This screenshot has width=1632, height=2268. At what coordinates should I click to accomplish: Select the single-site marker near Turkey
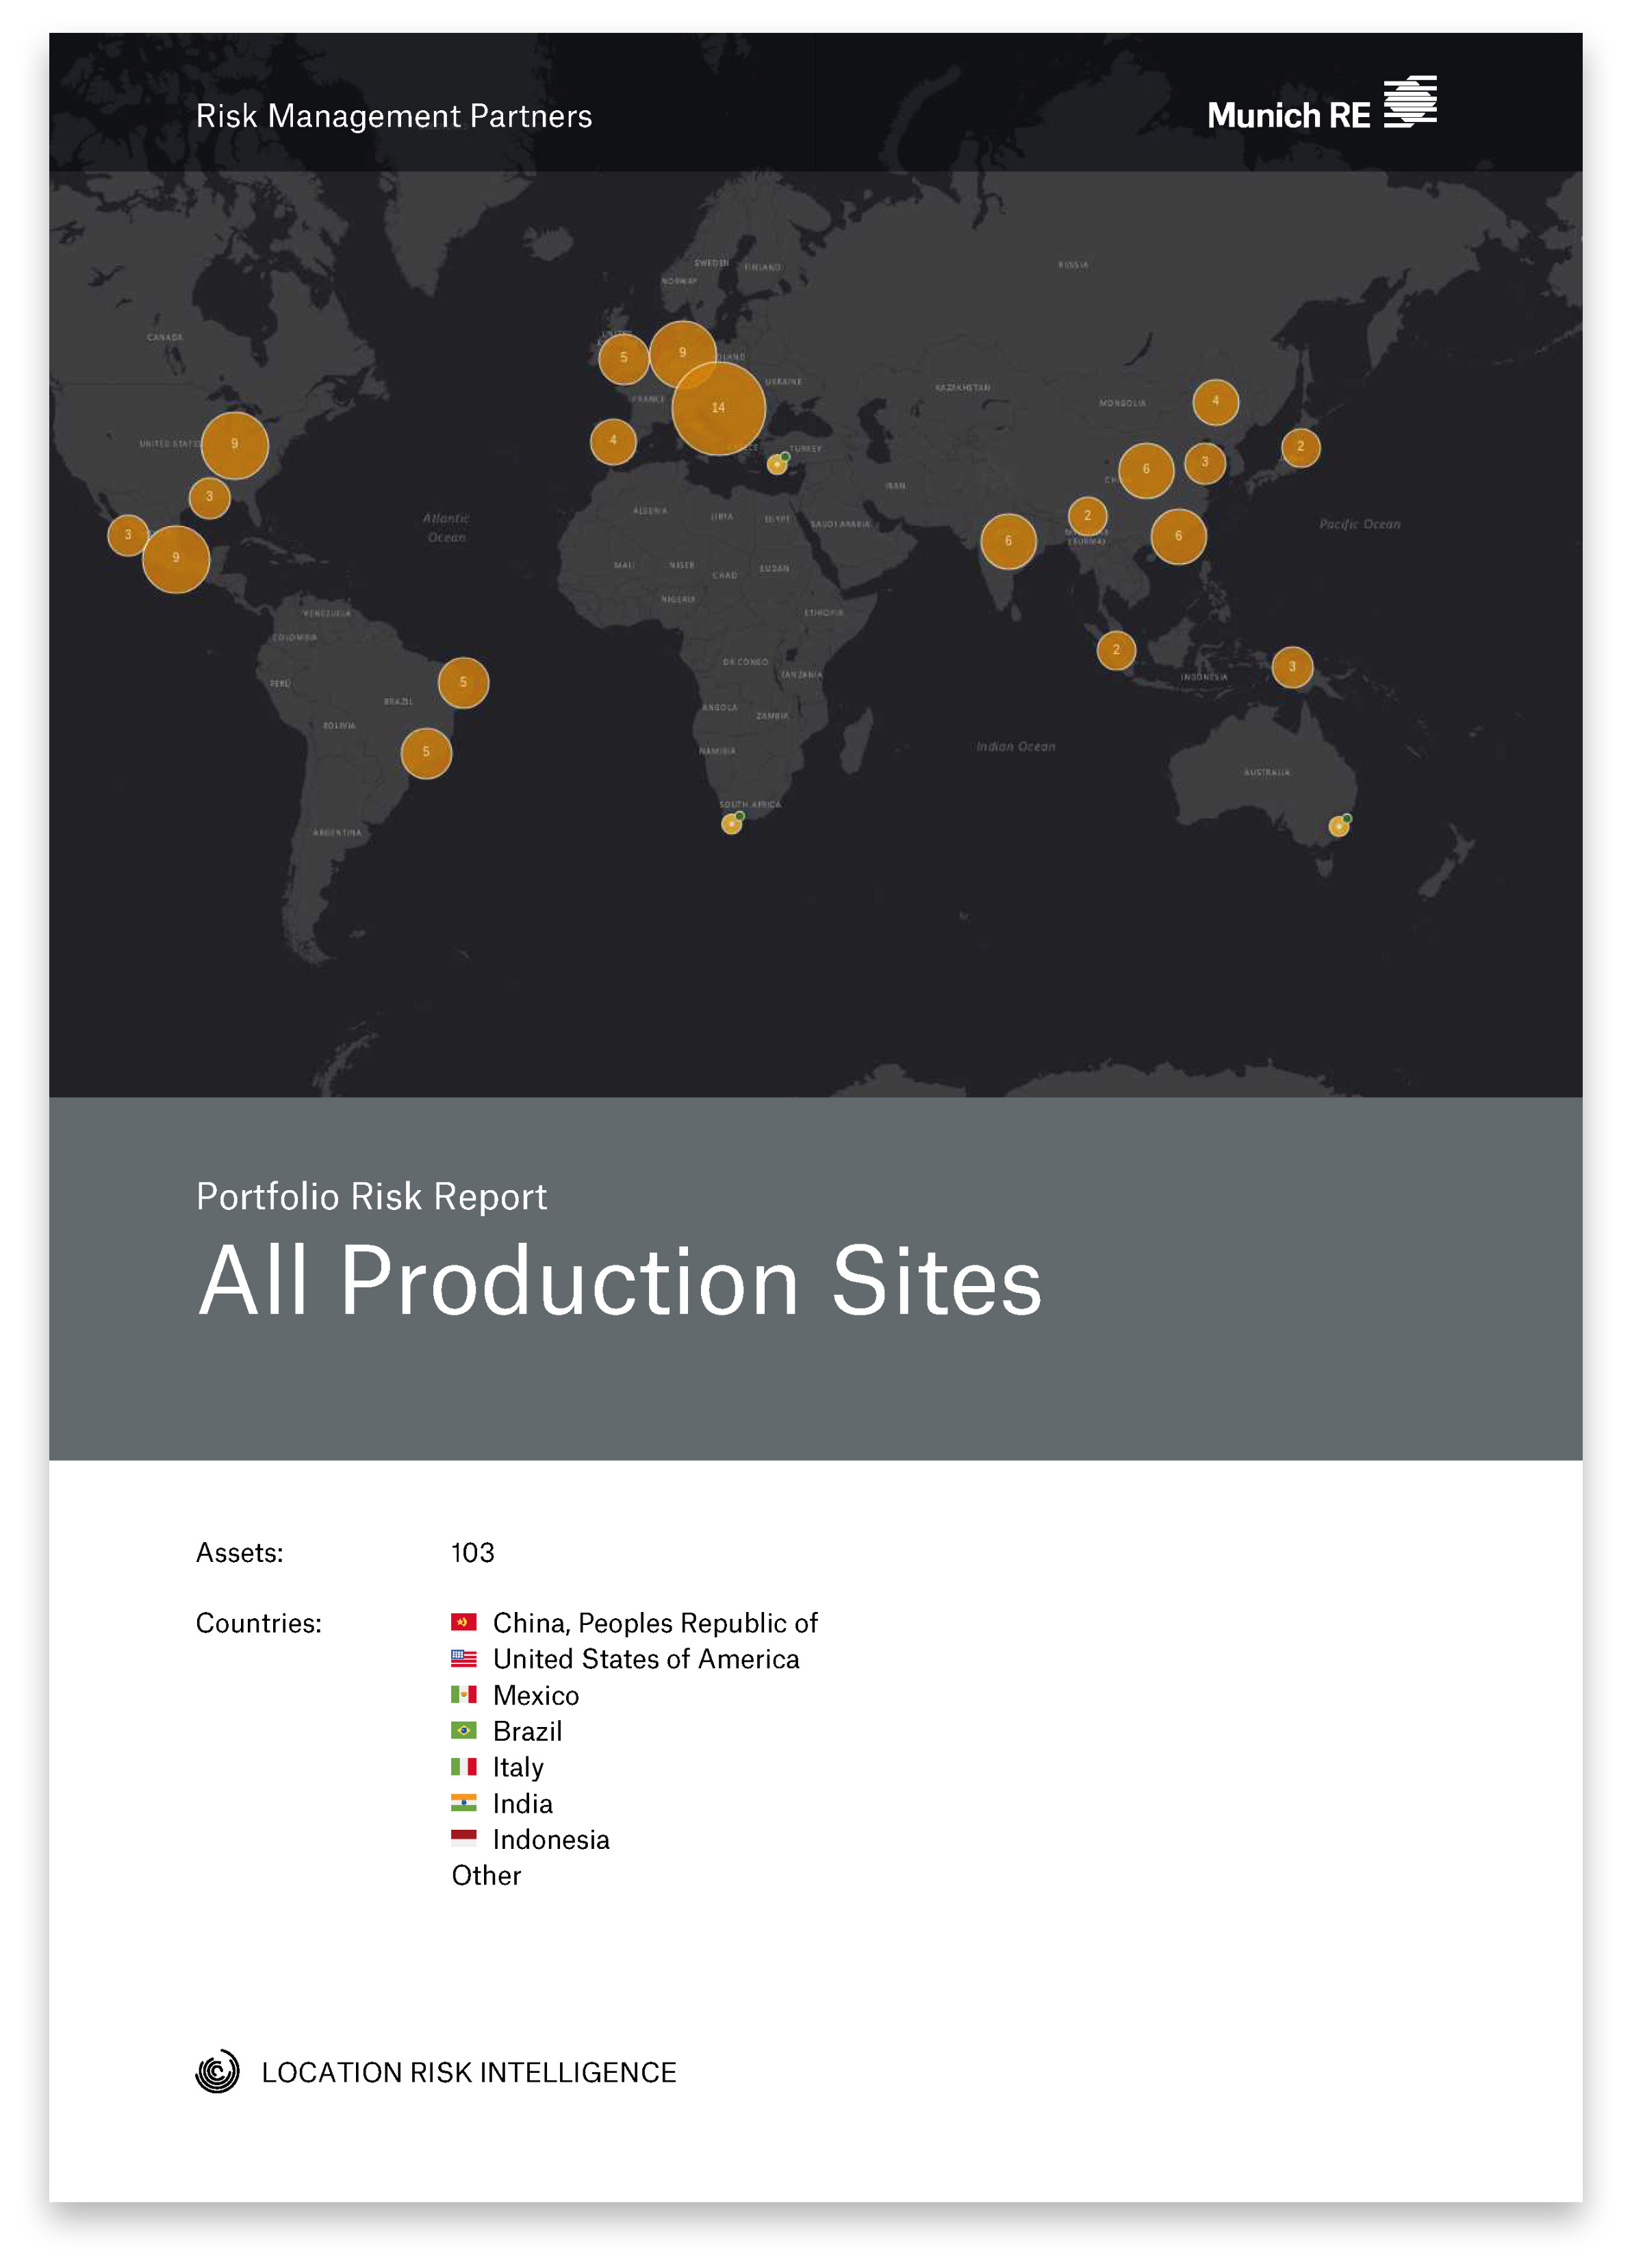pyautogui.click(x=776, y=464)
